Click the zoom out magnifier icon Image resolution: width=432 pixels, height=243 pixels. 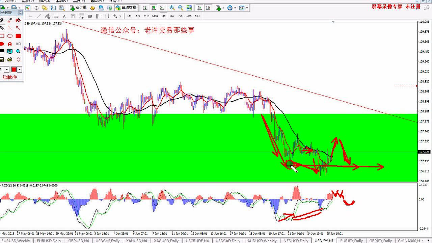(181, 8)
